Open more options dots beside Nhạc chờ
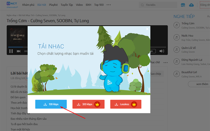This screenshot has height=131, width=210. pos(166,63)
